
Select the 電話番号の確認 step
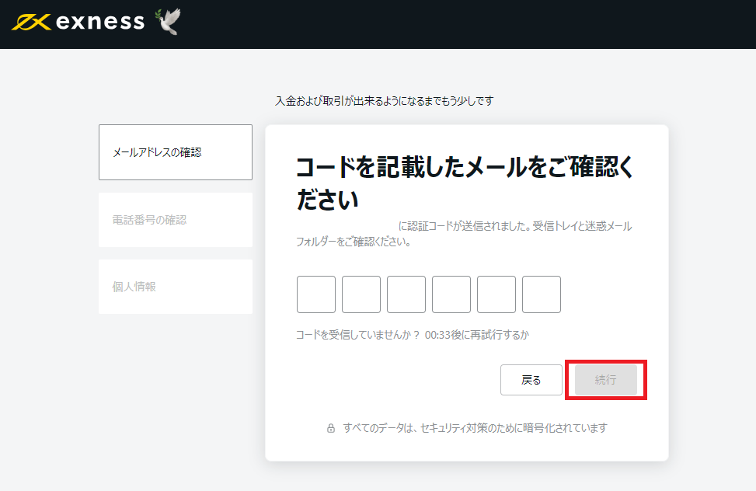[x=176, y=220]
